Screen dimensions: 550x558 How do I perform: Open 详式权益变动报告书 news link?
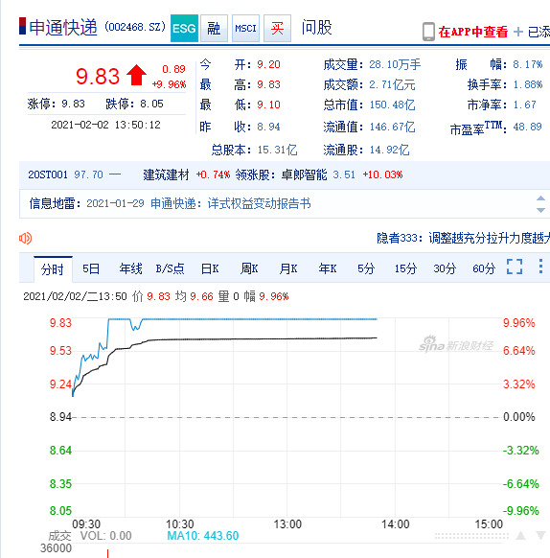coord(260,203)
